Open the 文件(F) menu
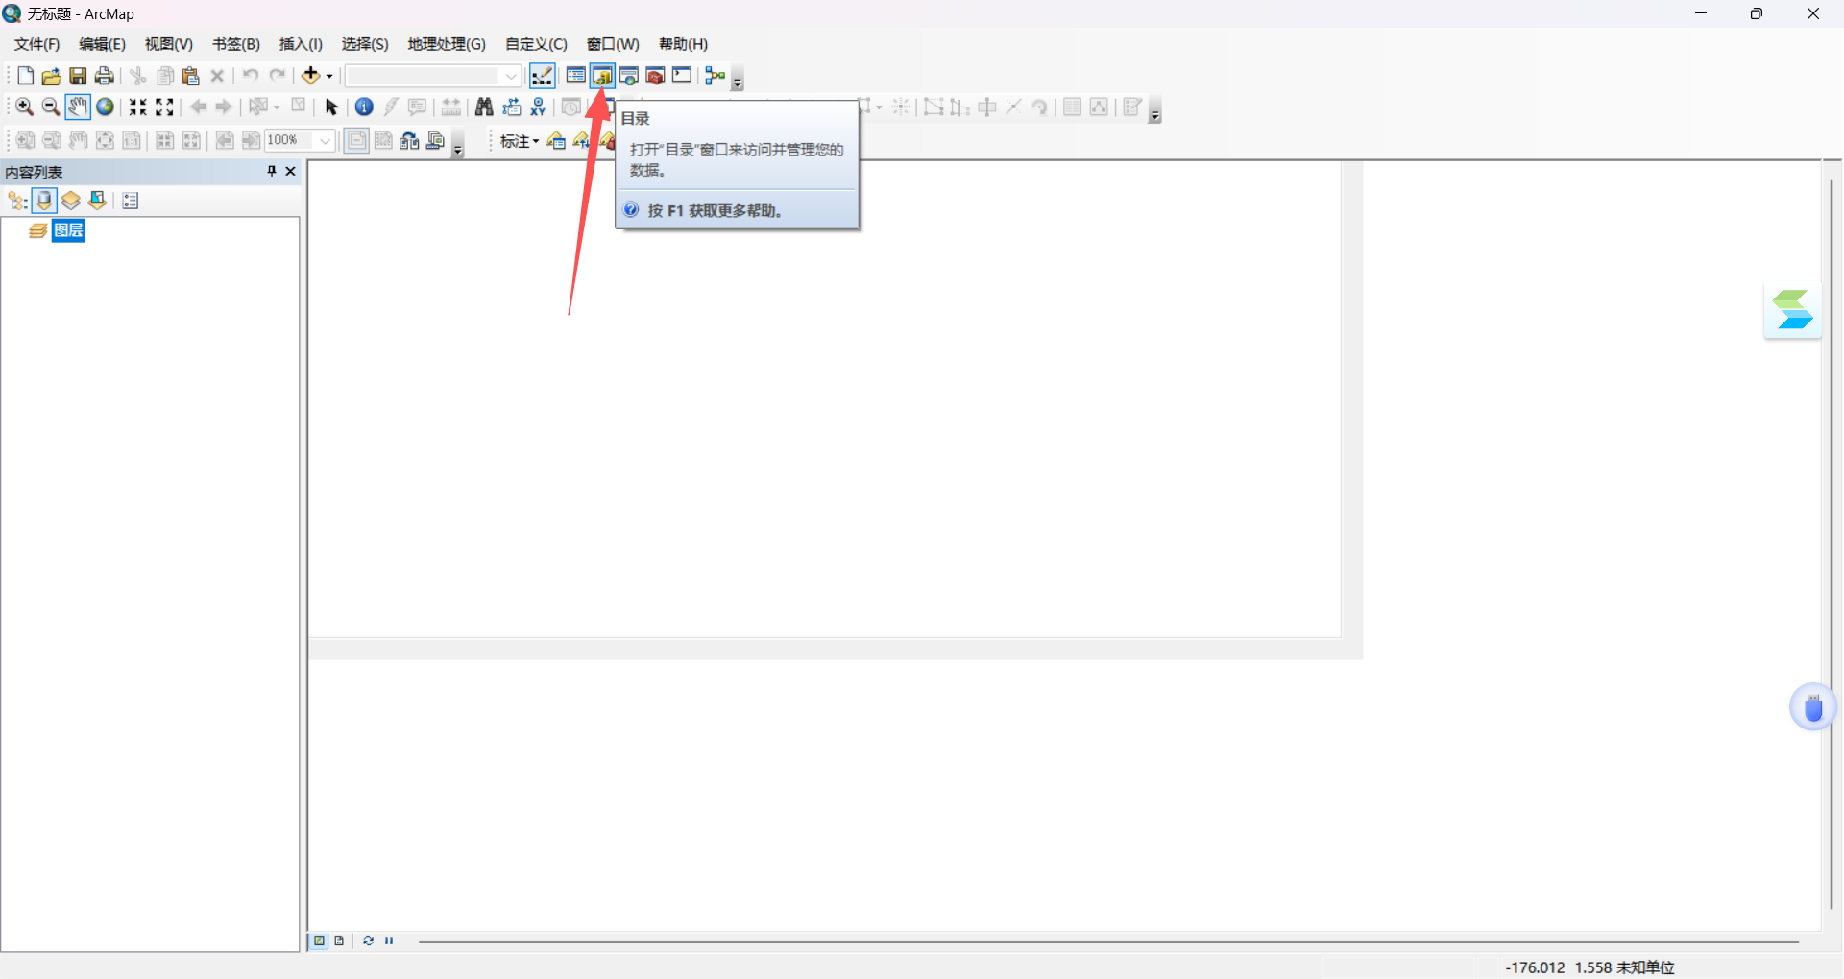The image size is (1844, 979). click(x=36, y=44)
